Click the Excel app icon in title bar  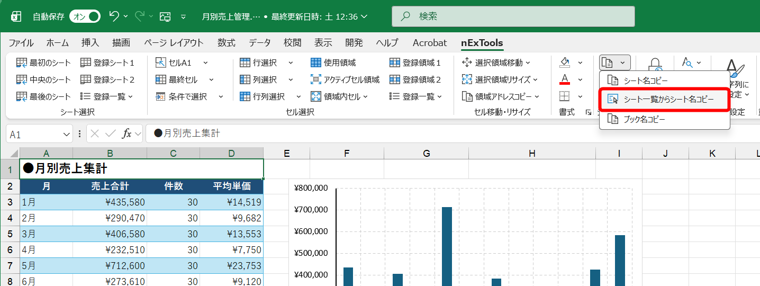16,16
